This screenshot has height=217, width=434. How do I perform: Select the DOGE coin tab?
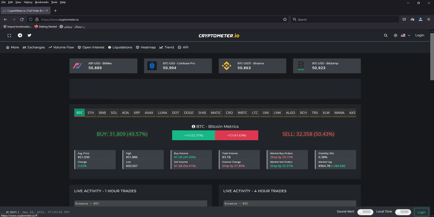click(188, 112)
